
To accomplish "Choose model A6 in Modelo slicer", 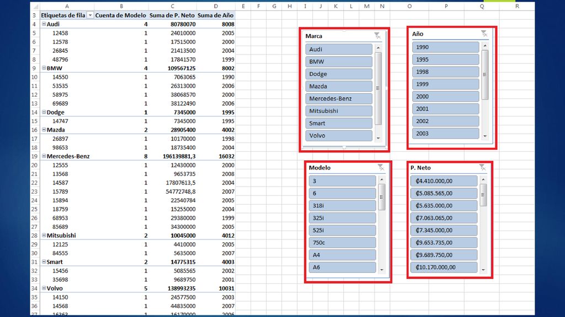I will (x=342, y=267).
